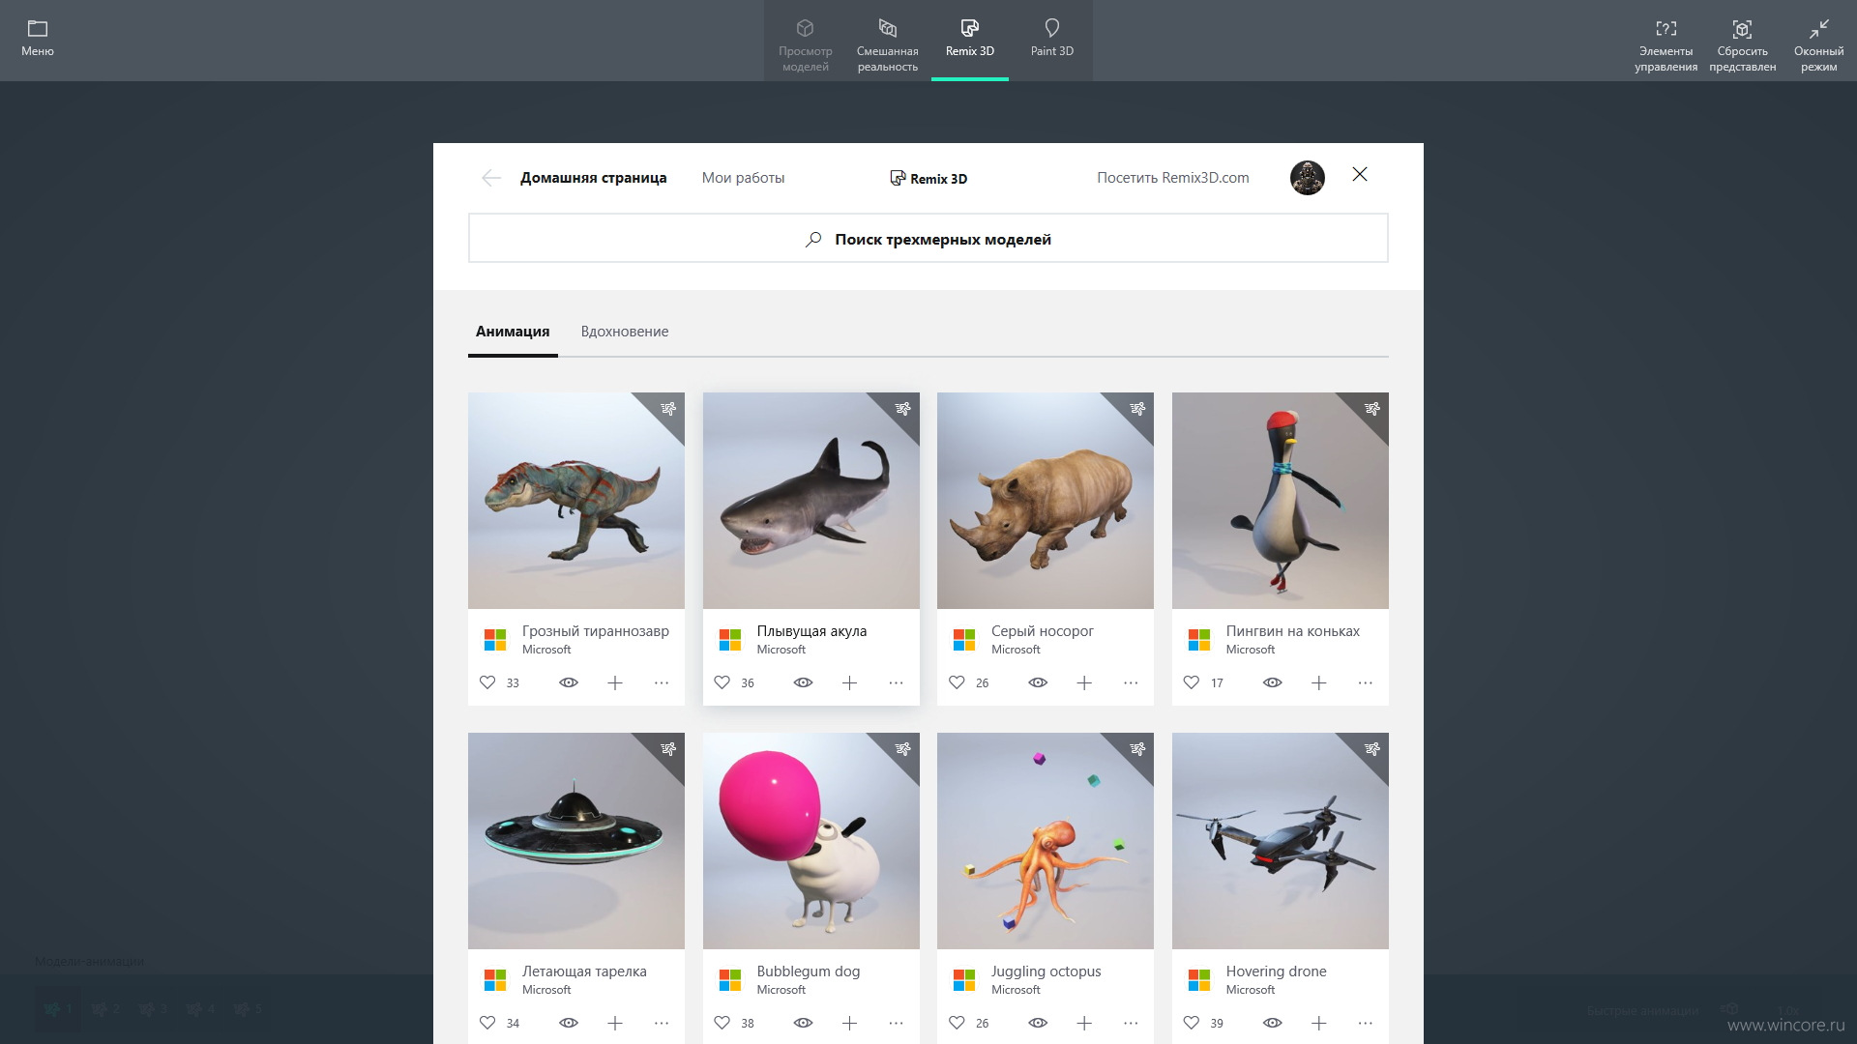Click Сбросить представление icon
This screenshot has height=1044, width=1857.
point(1742,29)
